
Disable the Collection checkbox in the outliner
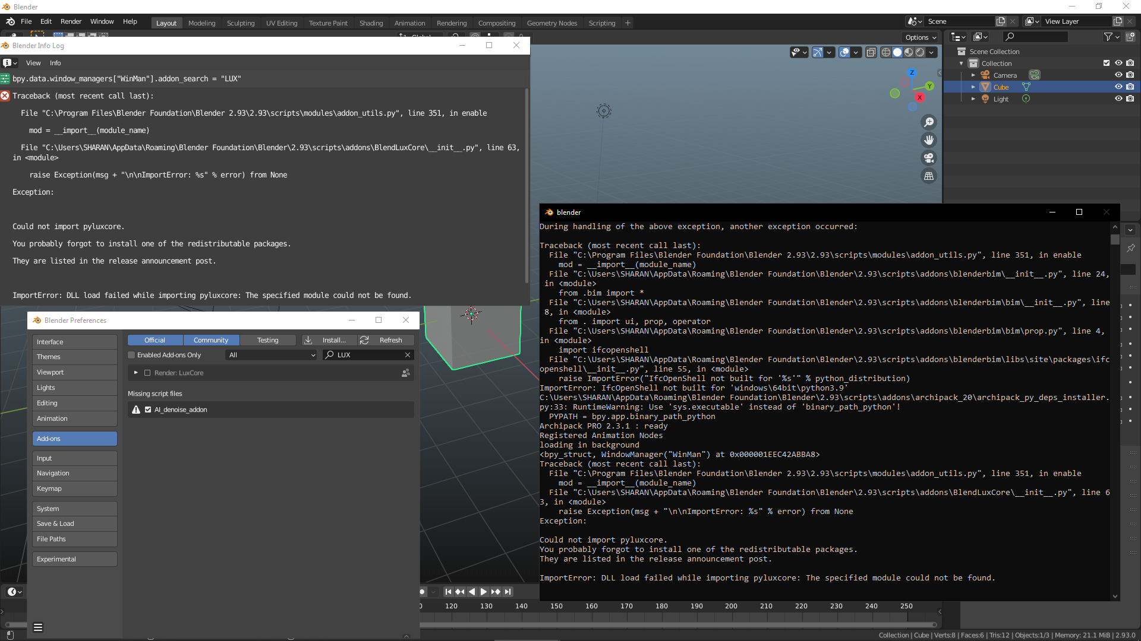pyautogui.click(x=1107, y=63)
